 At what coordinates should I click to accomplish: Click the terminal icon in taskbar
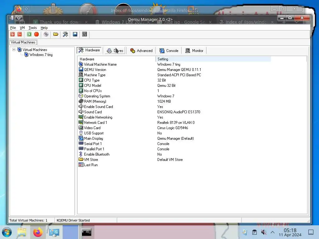click(x=87, y=232)
